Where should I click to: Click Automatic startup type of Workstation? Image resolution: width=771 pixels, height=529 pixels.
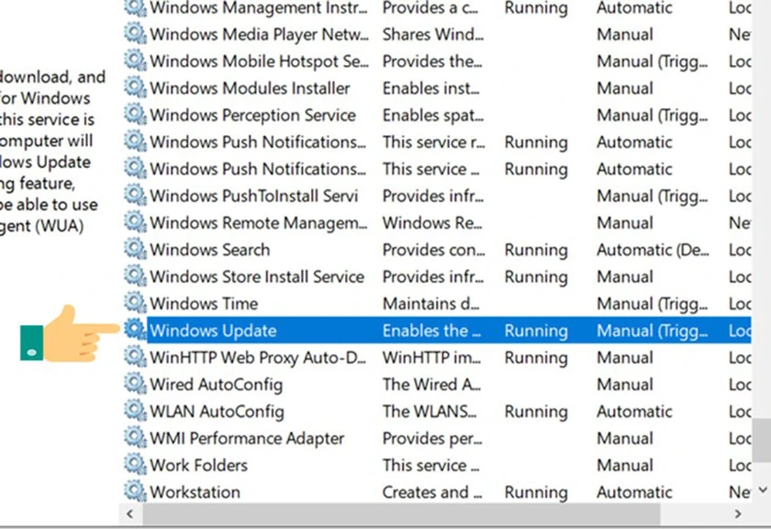[x=634, y=492]
